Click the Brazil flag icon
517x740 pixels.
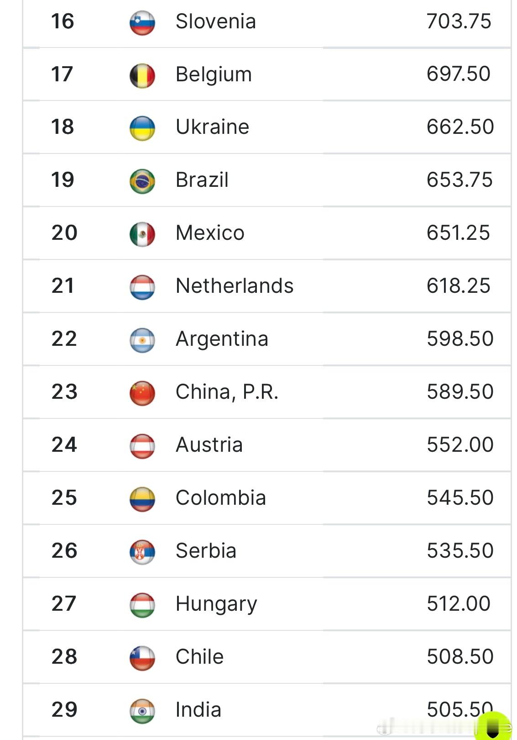click(x=142, y=181)
